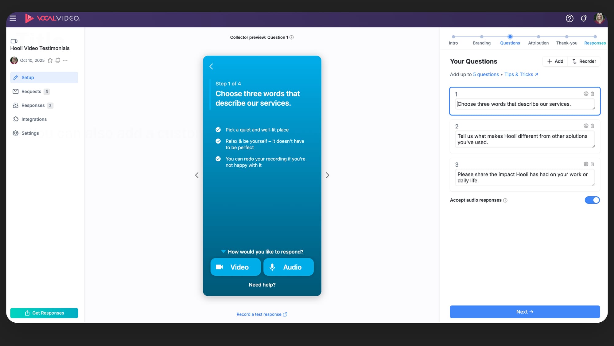Click the trash icon on question 3
The image size is (614, 346).
point(593,164)
